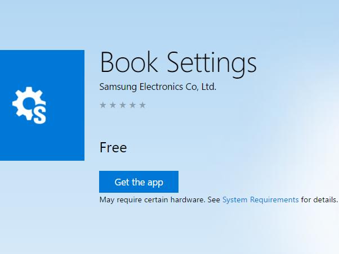The width and height of the screenshot is (339, 254).
Task: Select the third rating star
Action: click(x=123, y=105)
